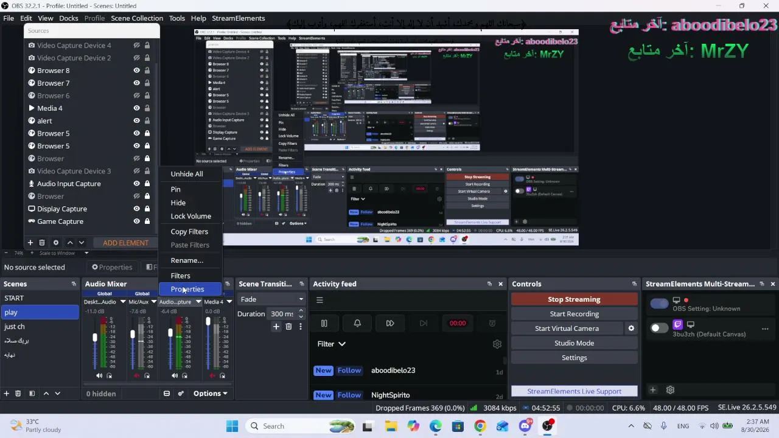Hide the Browser 8 source
Screen dimensions: 779x438
pos(137,71)
